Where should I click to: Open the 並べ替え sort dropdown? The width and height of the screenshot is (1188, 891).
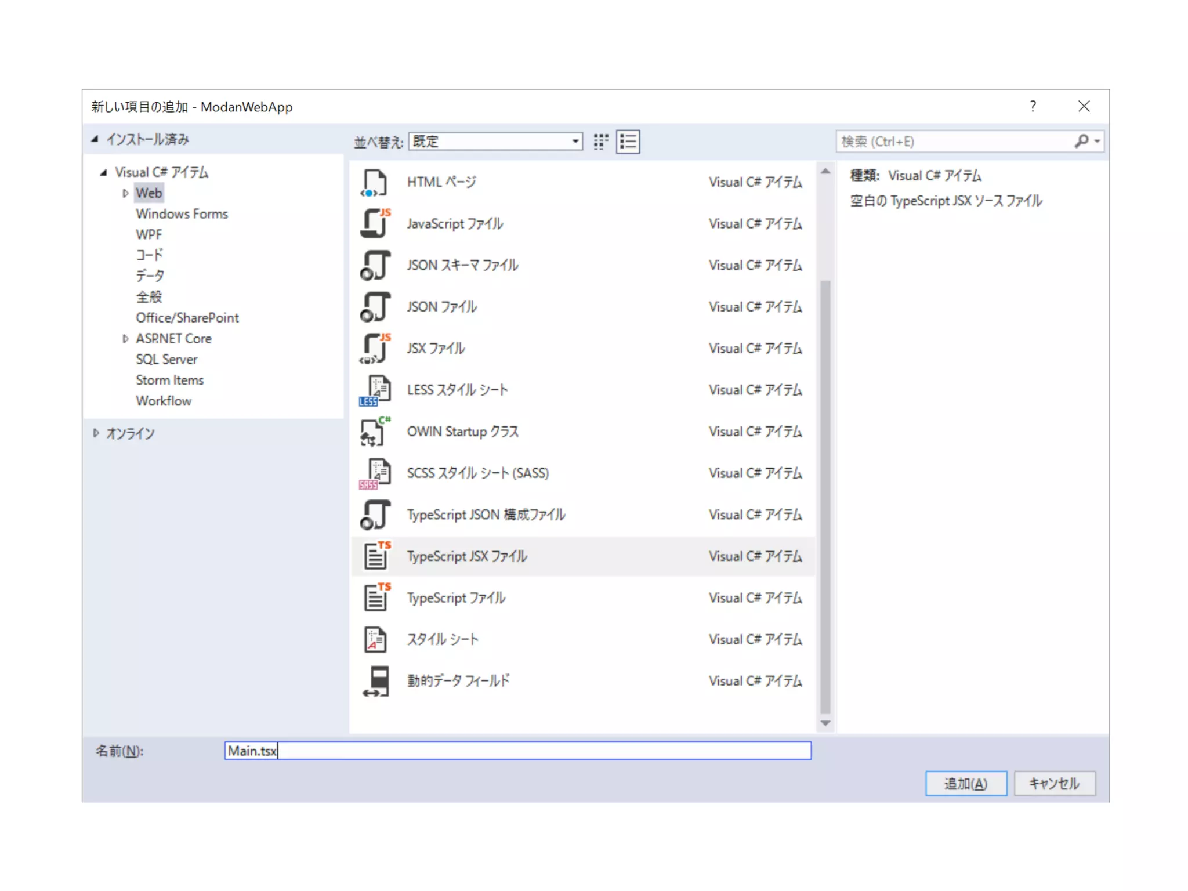tap(575, 142)
